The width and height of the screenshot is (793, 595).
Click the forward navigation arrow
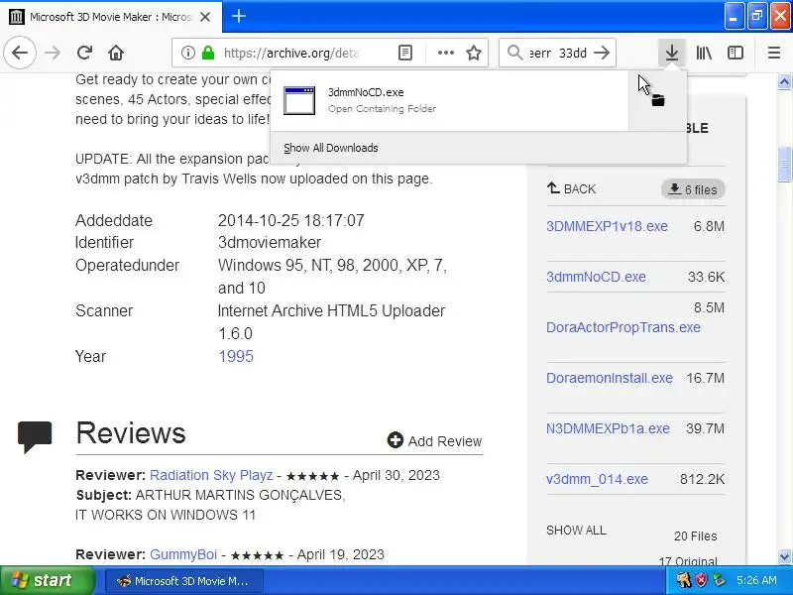[53, 53]
